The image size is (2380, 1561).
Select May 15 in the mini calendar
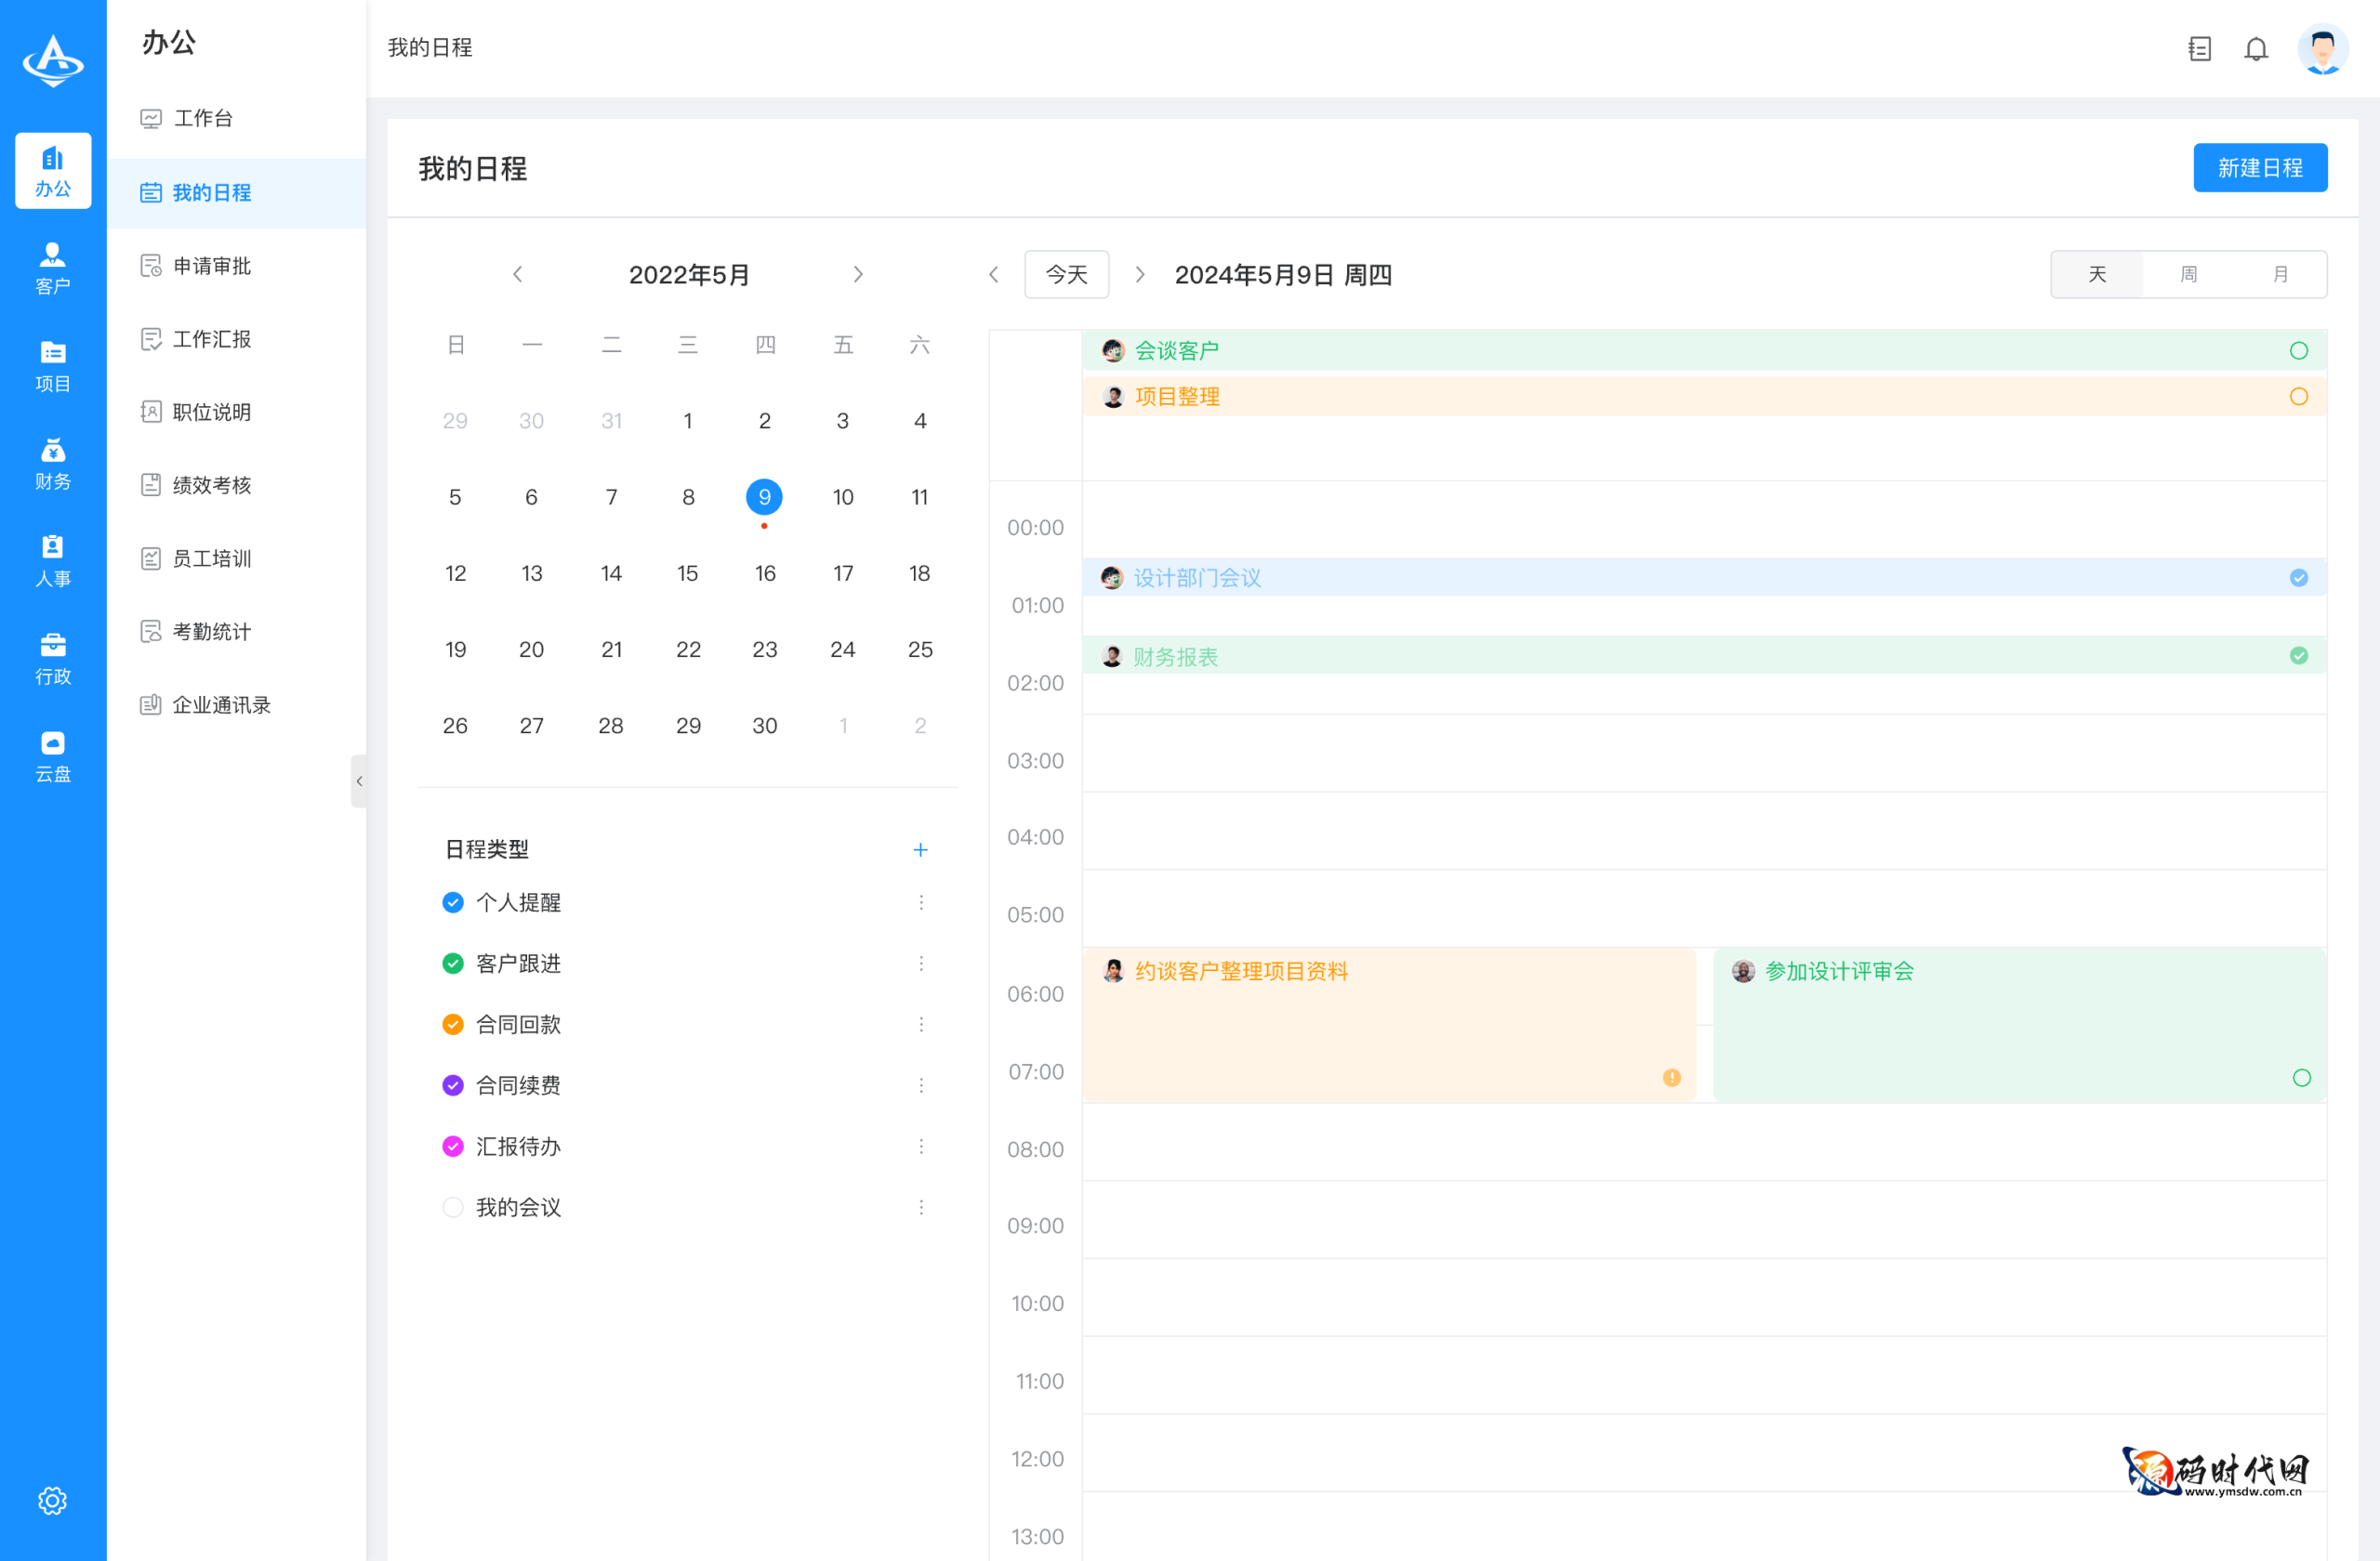click(687, 572)
